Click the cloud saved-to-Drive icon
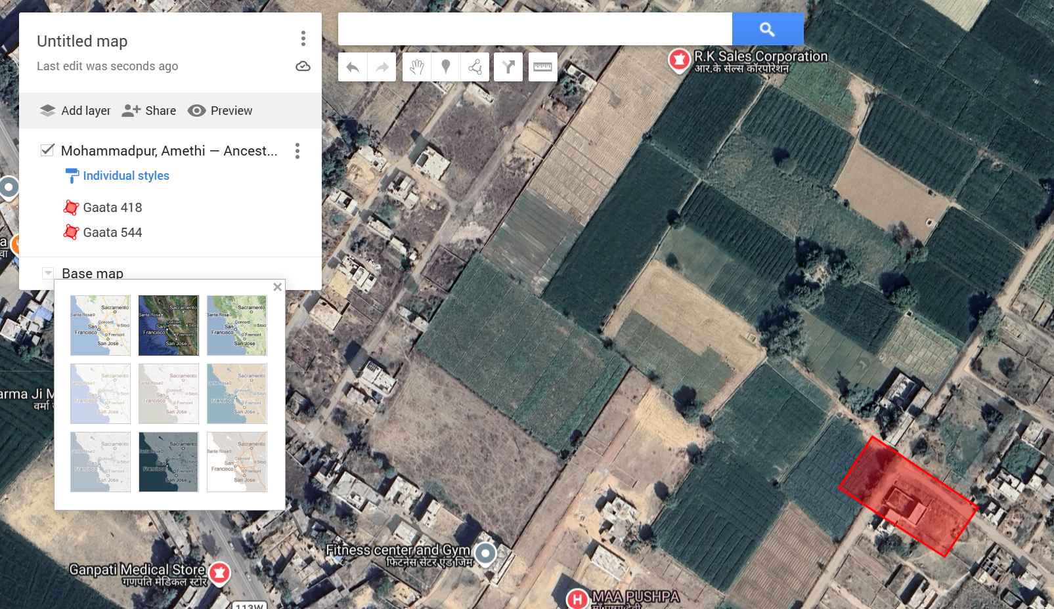The height and width of the screenshot is (609, 1054). pos(303,66)
